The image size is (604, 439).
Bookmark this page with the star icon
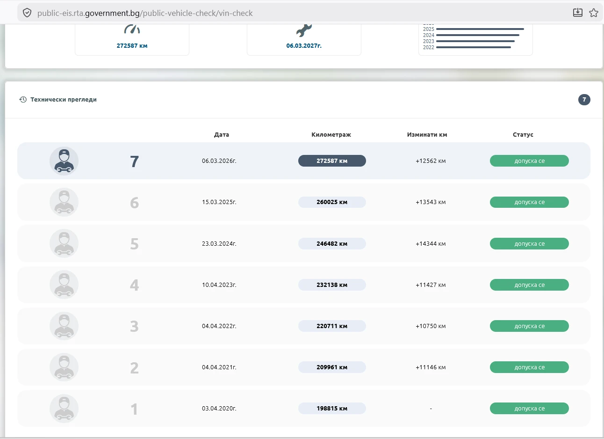(x=594, y=13)
